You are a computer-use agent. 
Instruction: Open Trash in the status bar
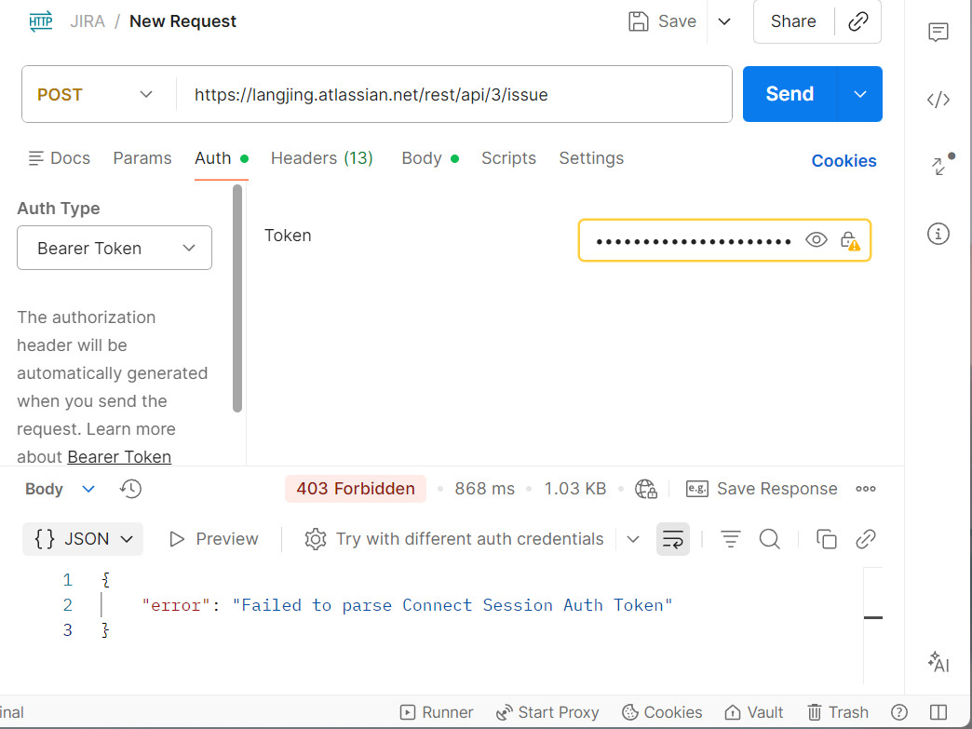click(838, 712)
